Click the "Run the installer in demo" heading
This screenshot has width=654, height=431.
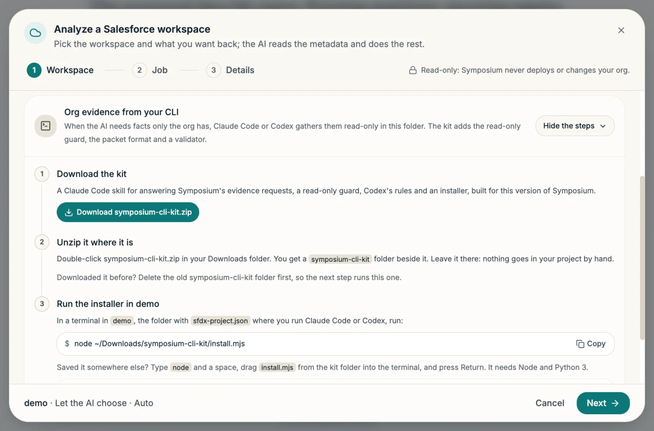coord(108,304)
